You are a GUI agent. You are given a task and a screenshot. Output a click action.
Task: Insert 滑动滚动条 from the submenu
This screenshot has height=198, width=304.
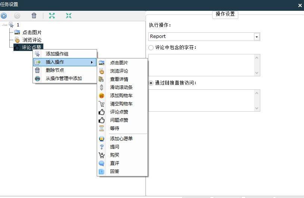pos(122,87)
